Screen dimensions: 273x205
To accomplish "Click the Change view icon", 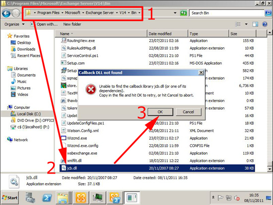I will coord(238,24).
